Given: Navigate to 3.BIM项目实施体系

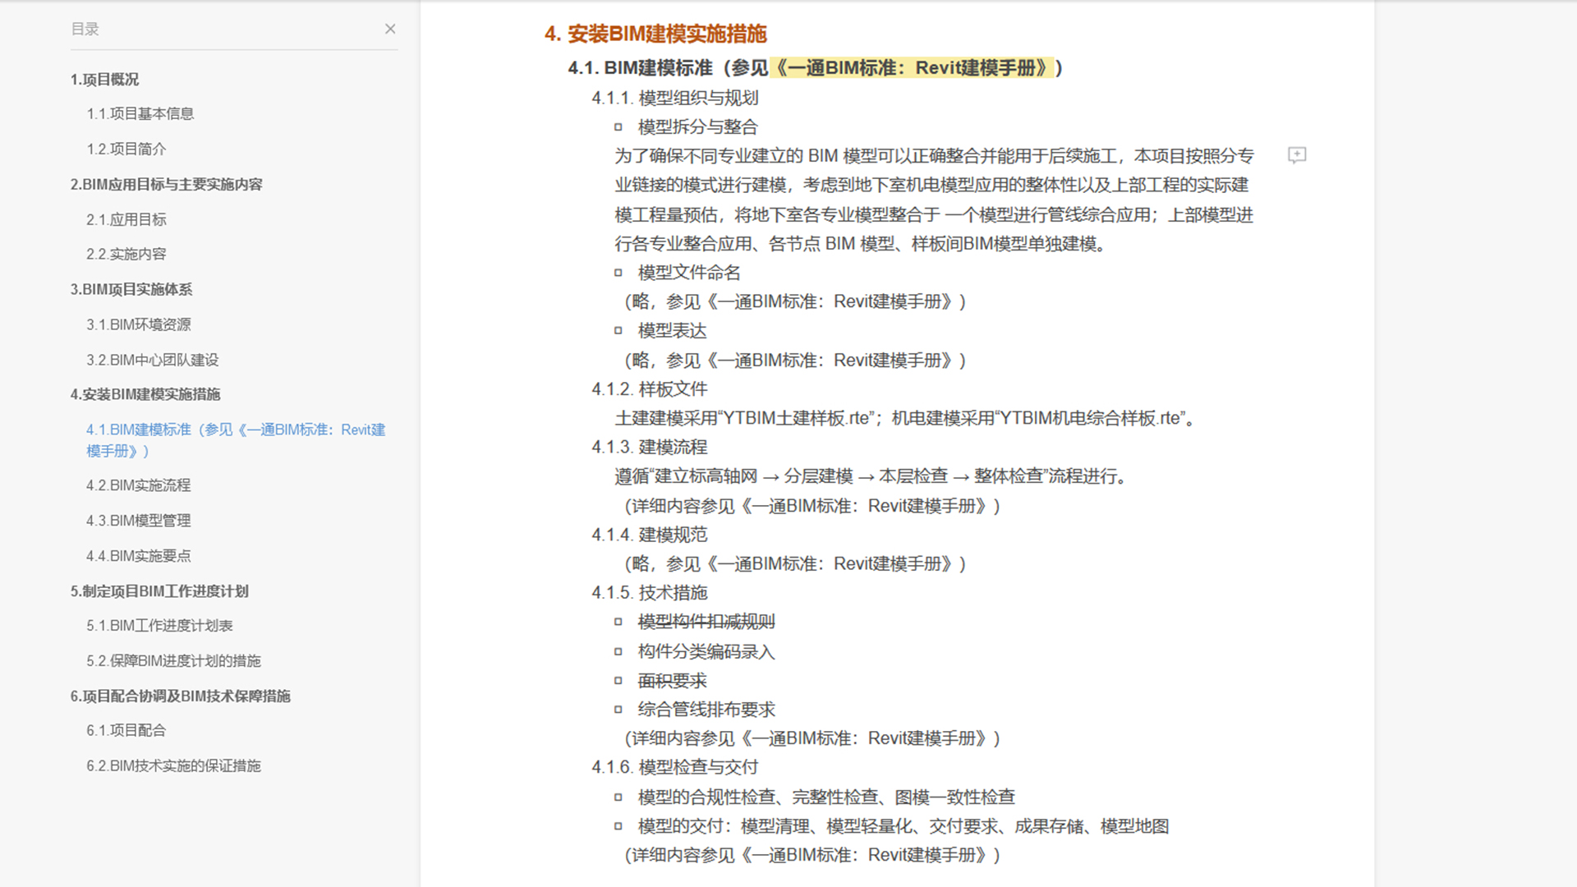Looking at the screenshot, I should click(131, 290).
